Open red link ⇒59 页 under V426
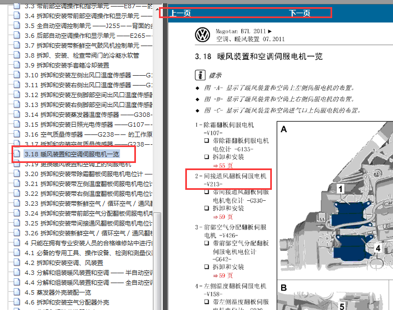Image resolution: width=393 pixels, height=310 pixels. [x=223, y=275]
